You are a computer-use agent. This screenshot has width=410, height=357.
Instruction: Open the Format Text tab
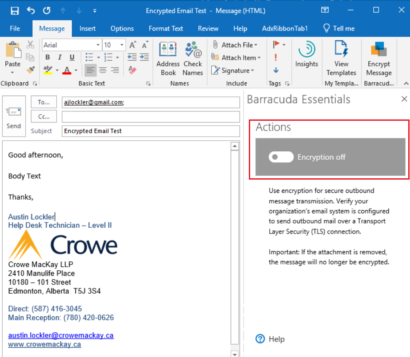pyautogui.click(x=166, y=28)
